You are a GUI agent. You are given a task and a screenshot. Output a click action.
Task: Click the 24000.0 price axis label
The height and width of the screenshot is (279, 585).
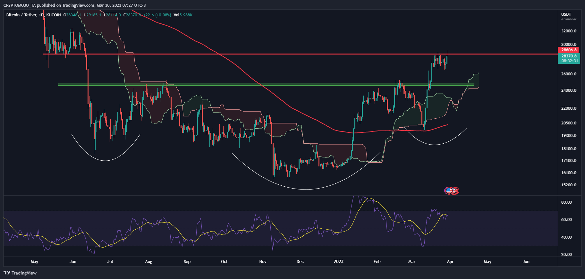569,90
